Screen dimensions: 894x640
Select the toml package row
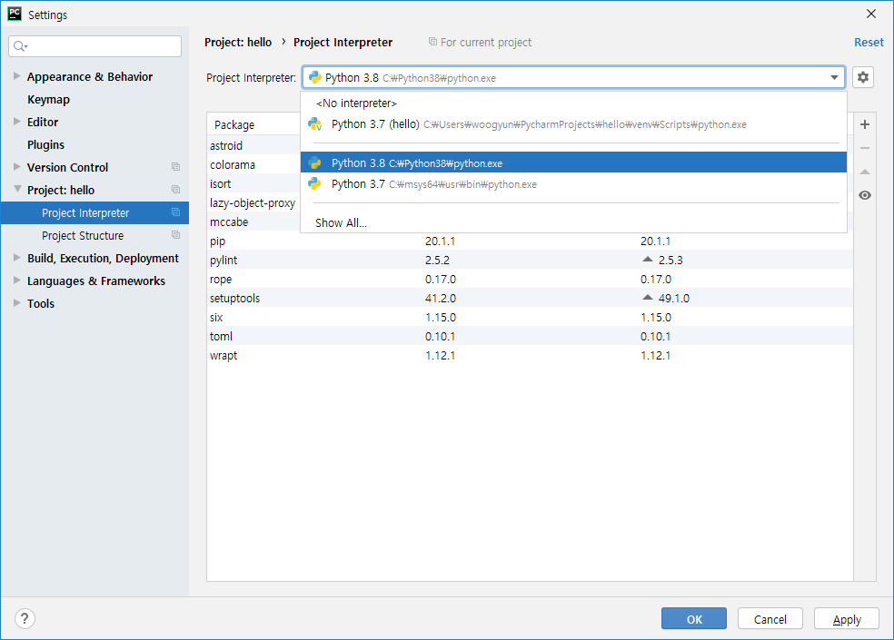[531, 336]
